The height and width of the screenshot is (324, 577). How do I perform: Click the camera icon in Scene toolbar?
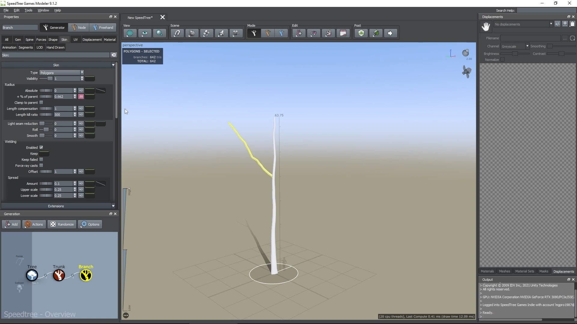236,33
